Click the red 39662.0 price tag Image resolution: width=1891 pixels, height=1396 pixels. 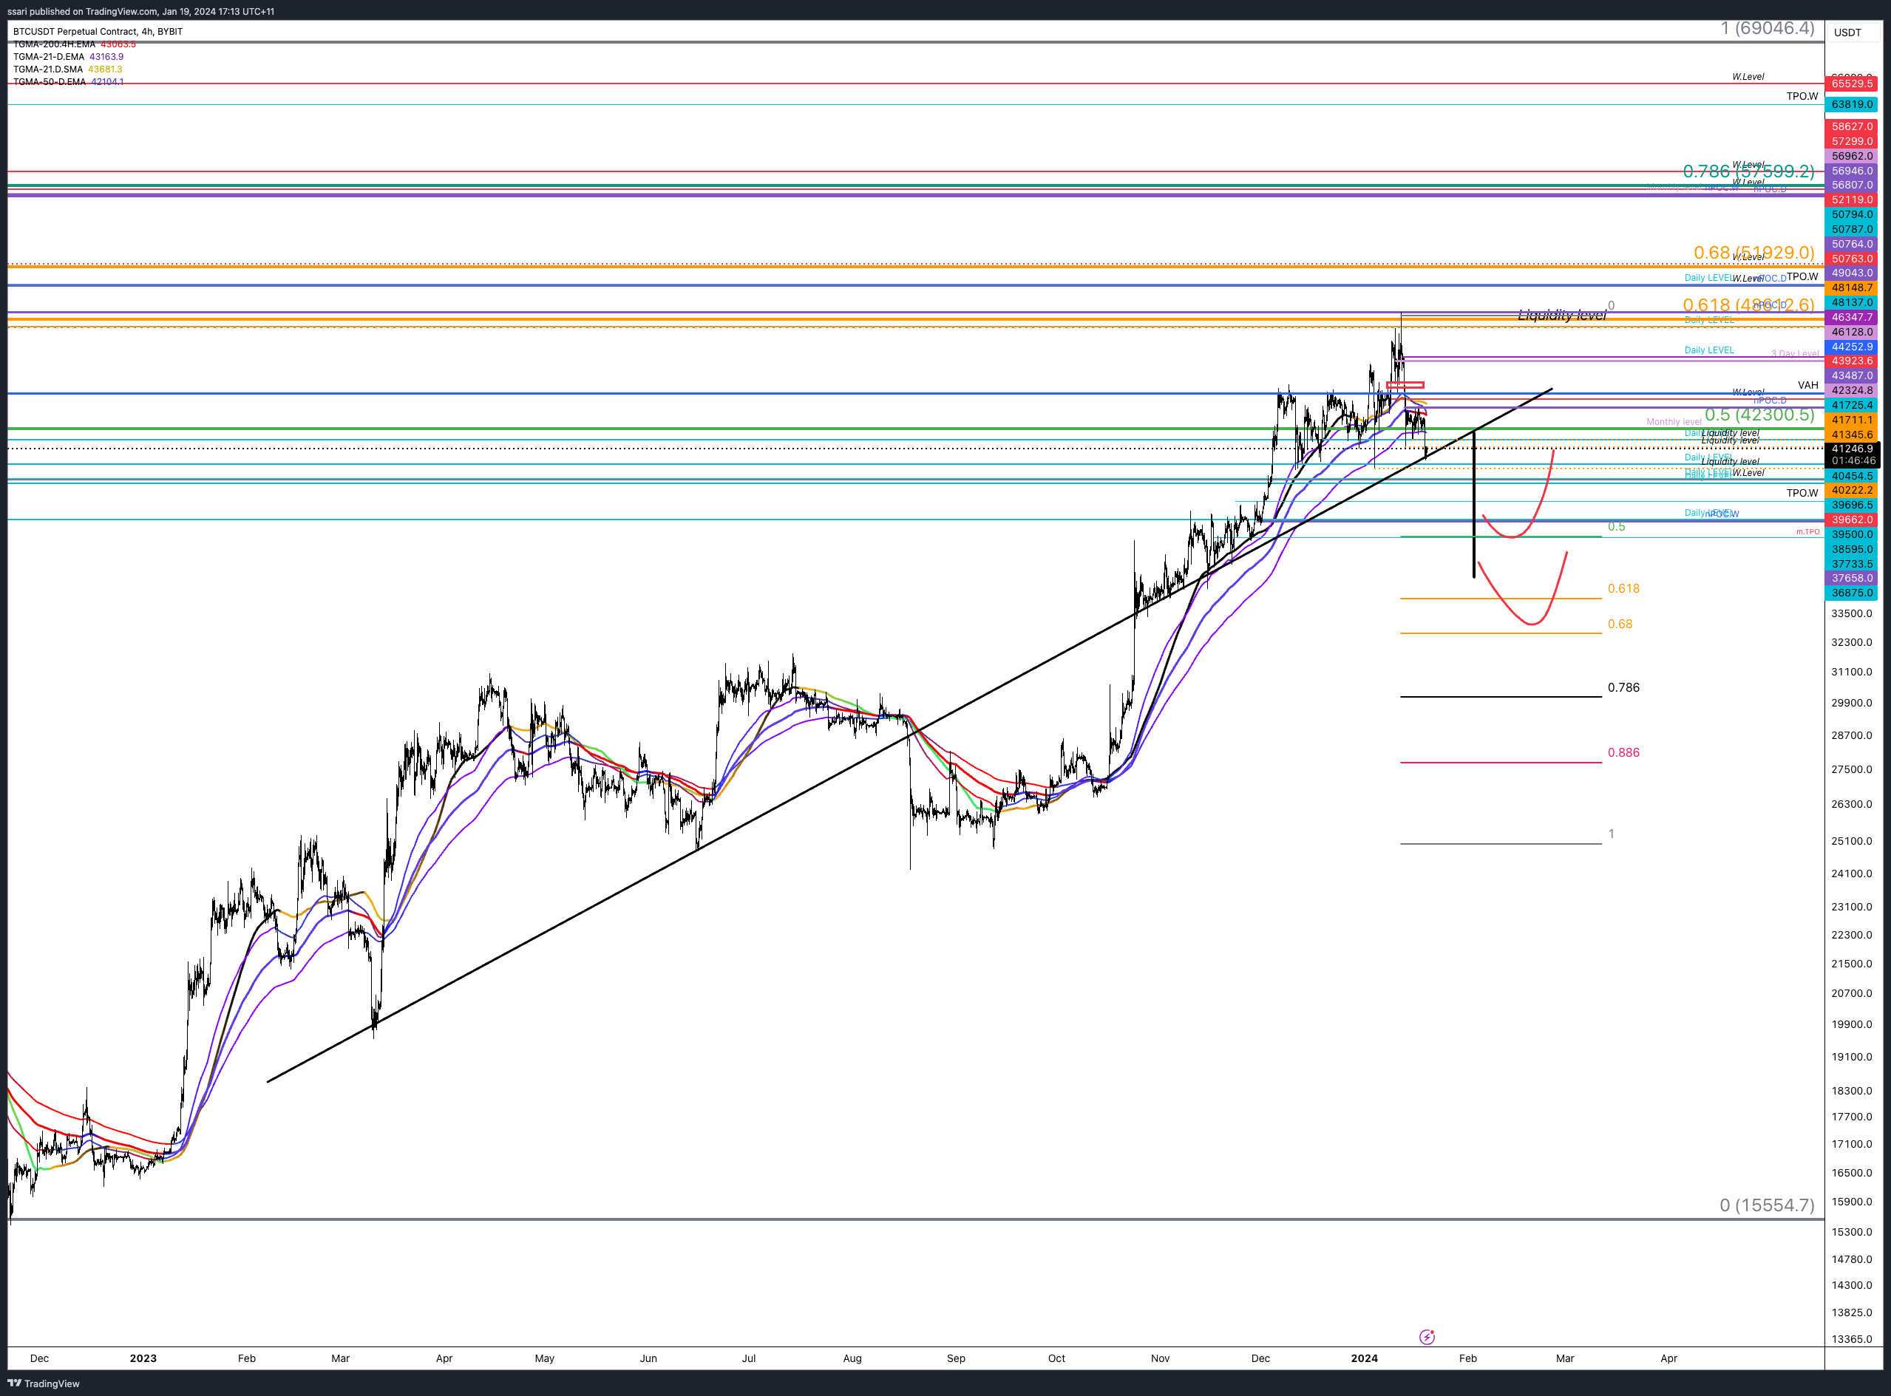(1851, 520)
